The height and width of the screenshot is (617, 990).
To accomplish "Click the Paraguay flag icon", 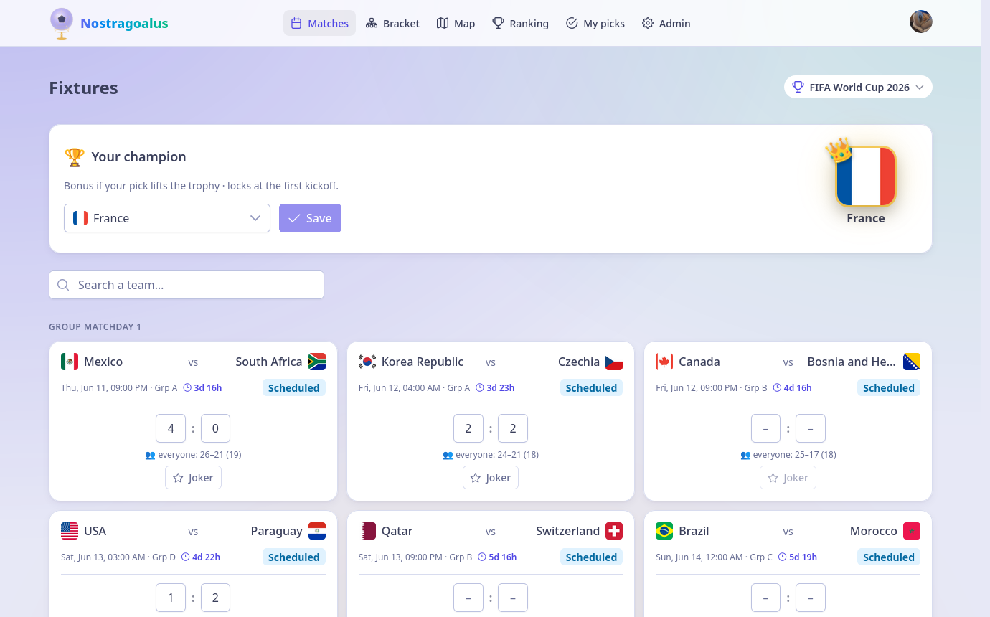I will [x=317, y=531].
